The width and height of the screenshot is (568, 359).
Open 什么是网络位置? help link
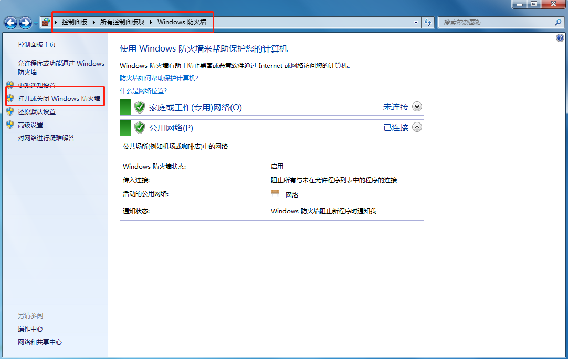[x=143, y=90]
